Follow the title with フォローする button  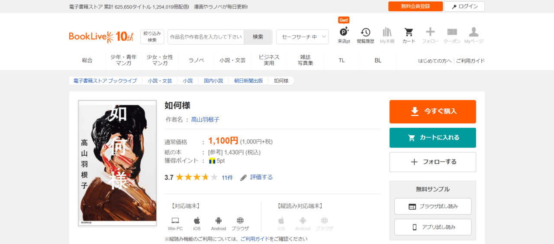pos(432,162)
